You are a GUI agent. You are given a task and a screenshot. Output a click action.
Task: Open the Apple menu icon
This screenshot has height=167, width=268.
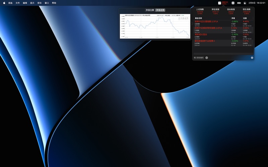[x=4, y=3]
